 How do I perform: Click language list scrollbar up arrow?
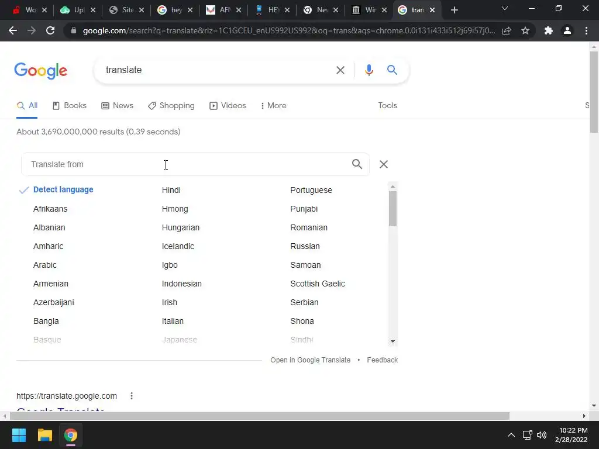(393, 186)
